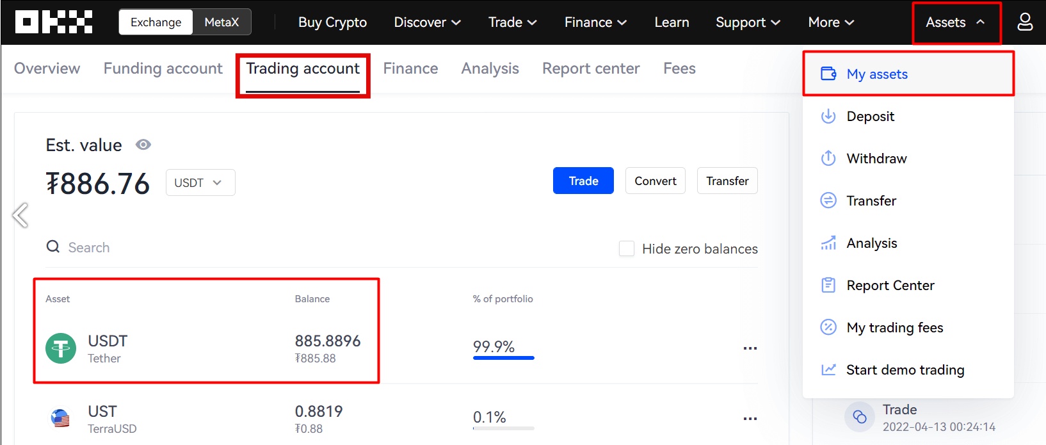Screen dimensions: 1046x445
Task: Click the blue Trade button
Action: [x=583, y=181]
